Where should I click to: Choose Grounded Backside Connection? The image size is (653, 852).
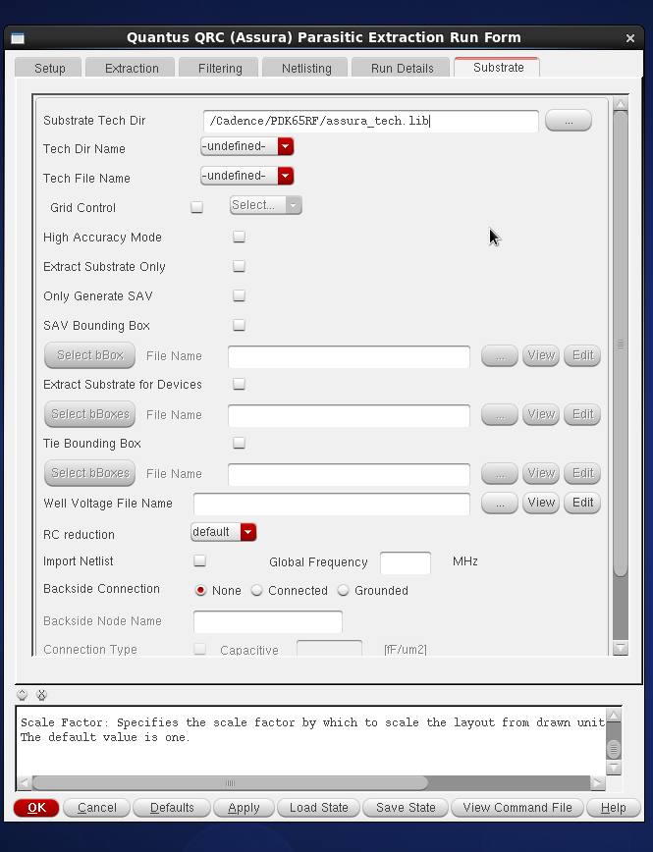[343, 590]
